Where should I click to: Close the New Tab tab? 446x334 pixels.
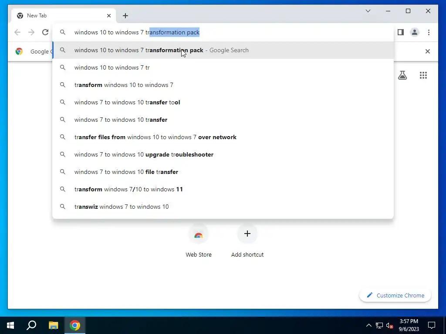(108, 16)
